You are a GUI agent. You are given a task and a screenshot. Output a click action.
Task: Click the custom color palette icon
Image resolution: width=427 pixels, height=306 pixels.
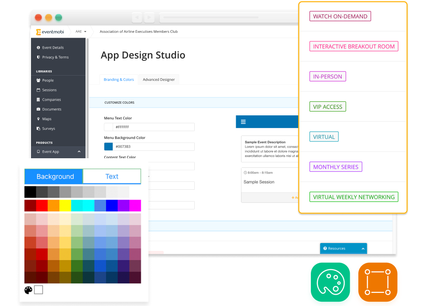tap(28, 290)
